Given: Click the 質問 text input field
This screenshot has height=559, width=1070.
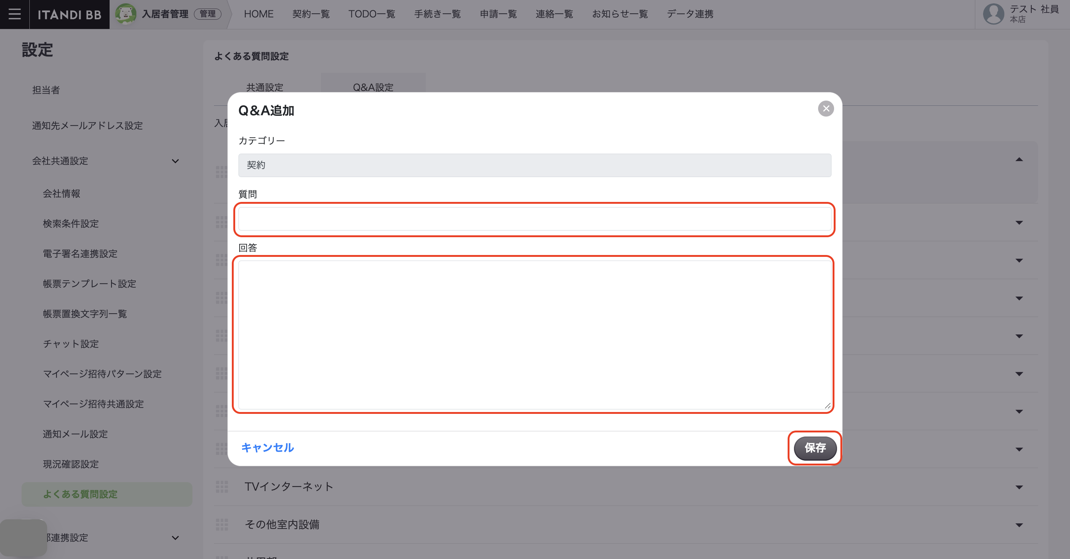Looking at the screenshot, I should (x=535, y=219).
